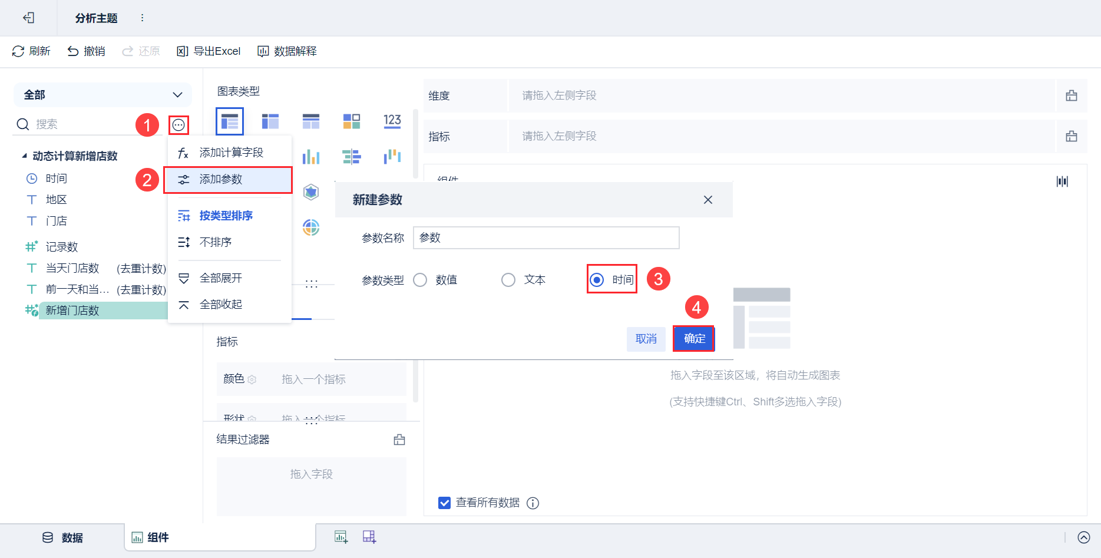
Task: Open the three-dot menu next to 分析主题
Action: pos(142,18)
